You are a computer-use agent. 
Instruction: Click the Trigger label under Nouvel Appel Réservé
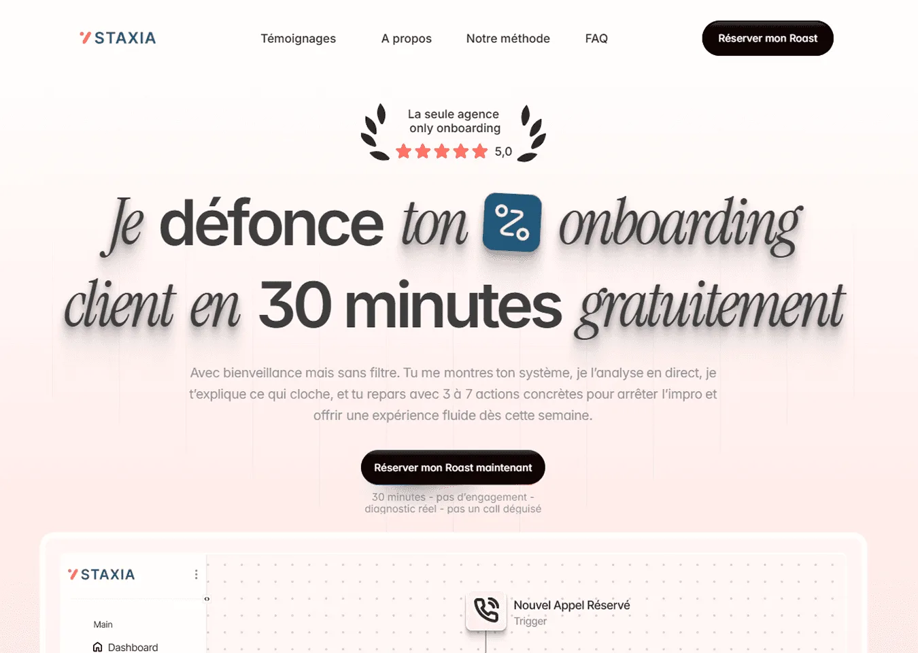(x=530, y=621)
